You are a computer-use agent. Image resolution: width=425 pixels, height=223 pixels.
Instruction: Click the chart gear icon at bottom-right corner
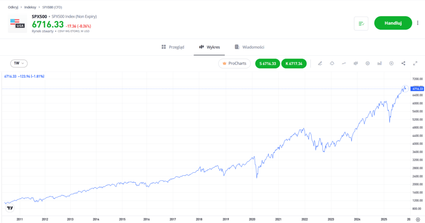click(x=418, y=219)
